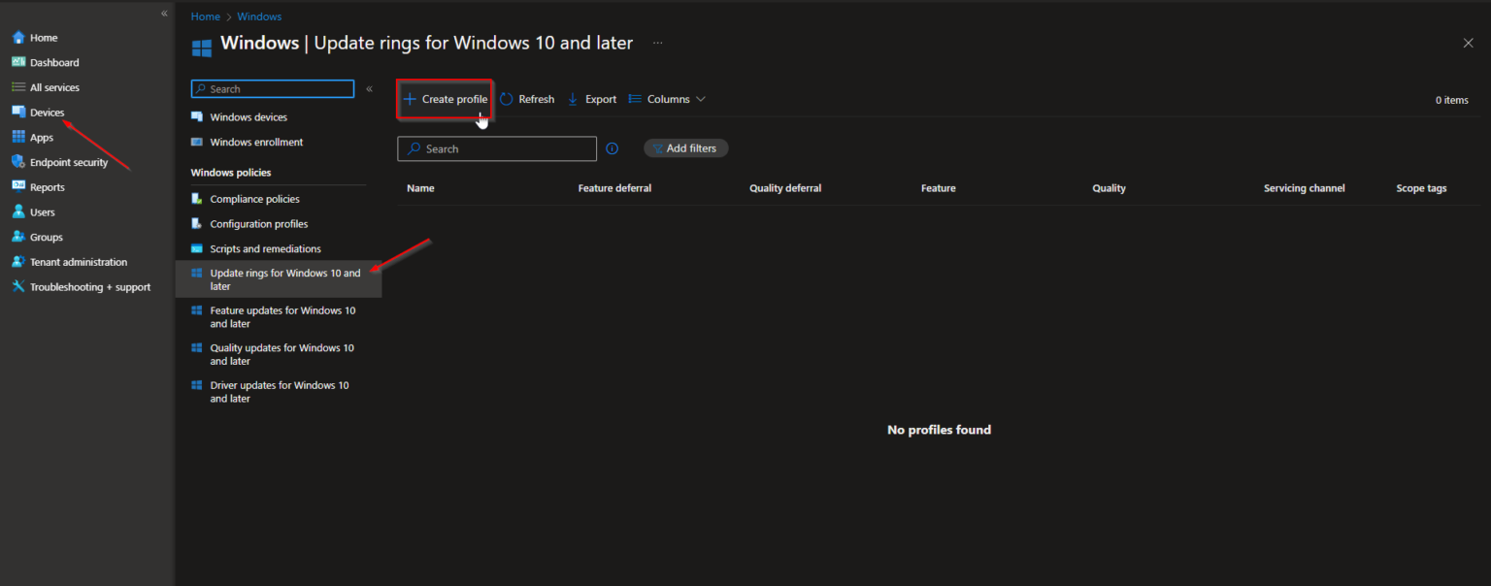
Task: Click the Windows enrollment icon in the side menu
Action: click(197, 143)
